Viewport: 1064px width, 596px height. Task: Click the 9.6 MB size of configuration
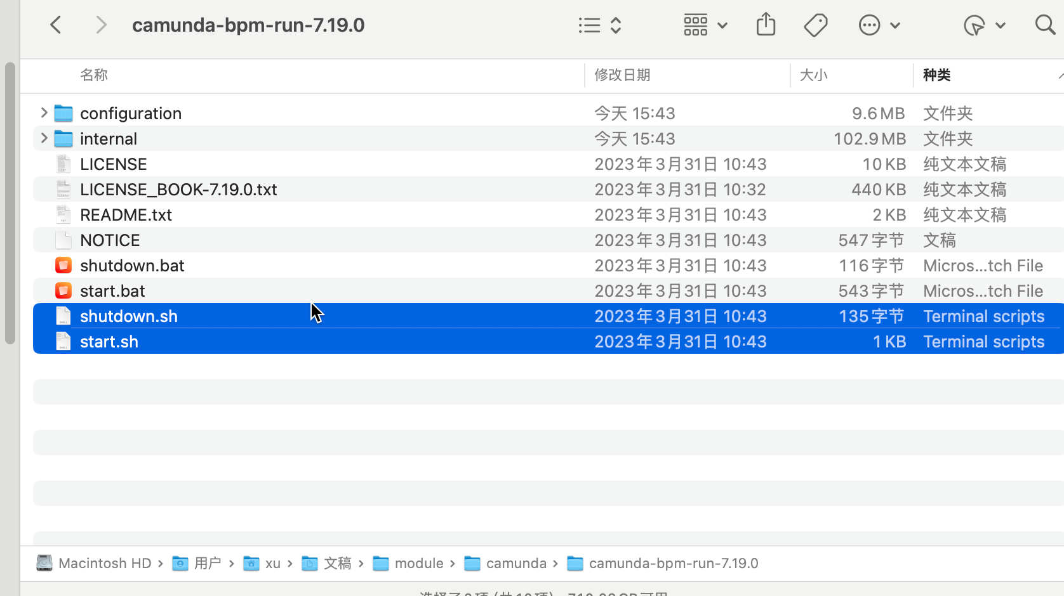(879, 113)
